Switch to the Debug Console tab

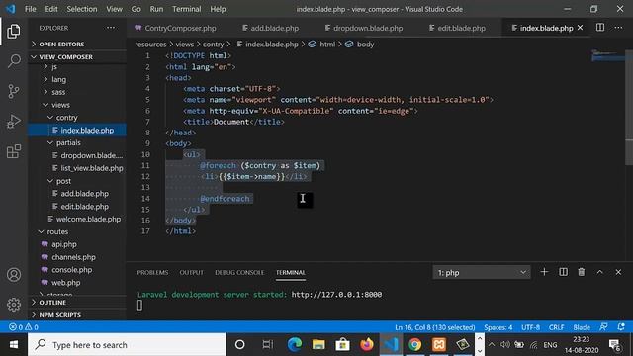pyautogui.click(x=239, y=273)
